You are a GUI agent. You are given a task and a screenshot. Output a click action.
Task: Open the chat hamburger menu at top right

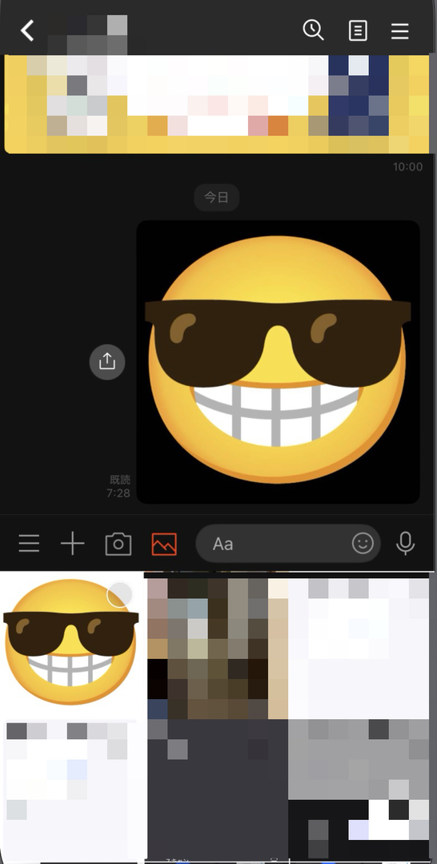click(400, 31)
